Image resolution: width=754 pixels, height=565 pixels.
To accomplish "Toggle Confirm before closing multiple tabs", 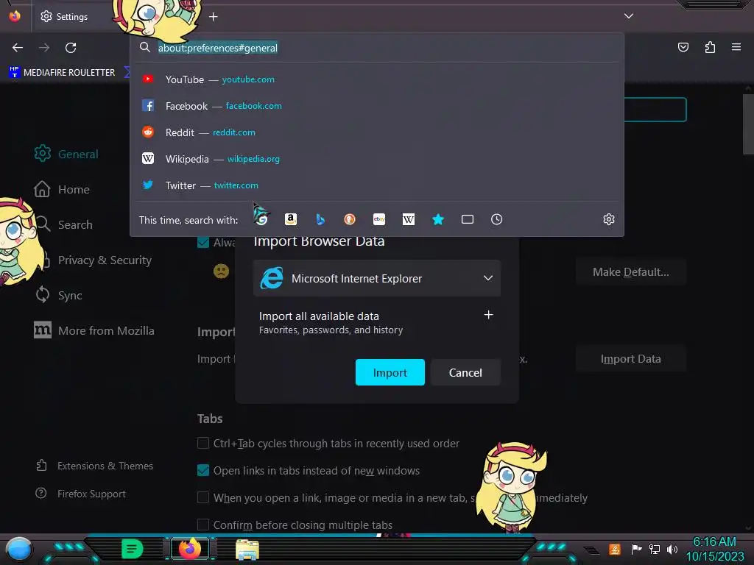I will (203, 525).
